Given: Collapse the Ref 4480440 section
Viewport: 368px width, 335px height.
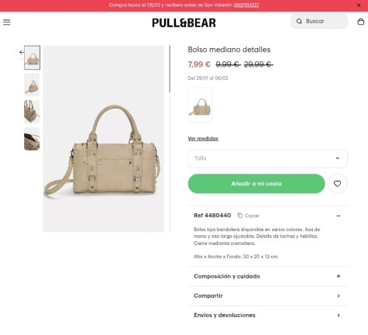Looking at the screenshot, I should [x=339, y=216].
